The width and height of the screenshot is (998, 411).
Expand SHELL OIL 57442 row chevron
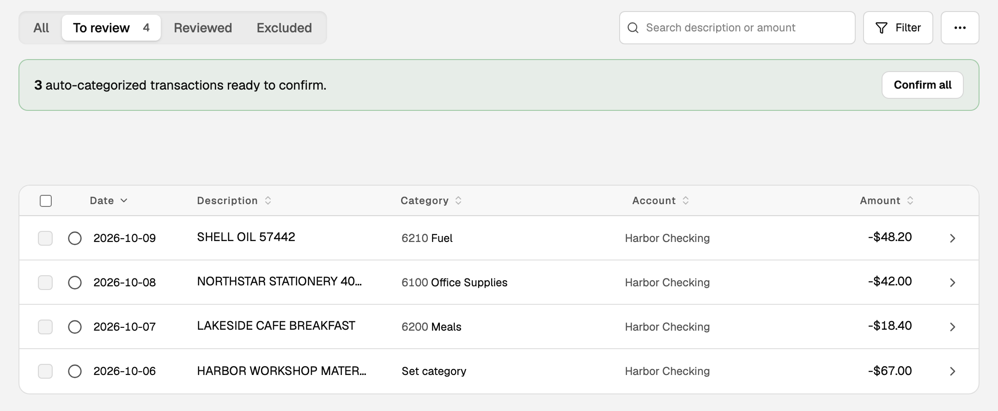coord(952,238)
